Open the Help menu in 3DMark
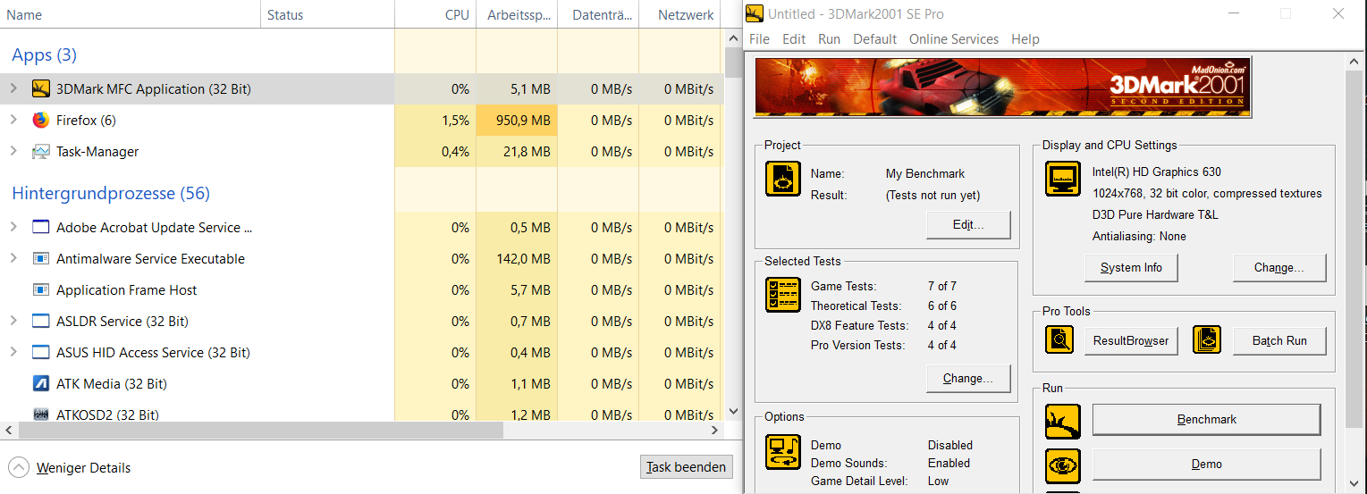Viewport: 1367px width, 494px height. click(1025, 39)
